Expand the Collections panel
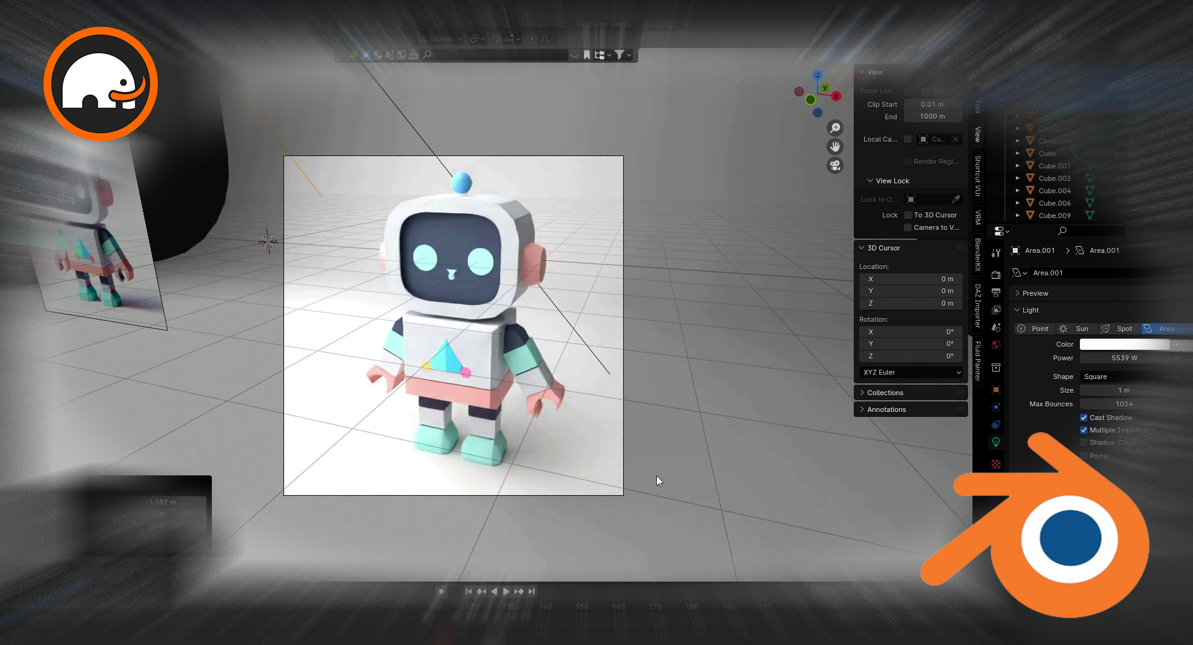The image size is (1193, 645). coord(885,393)
